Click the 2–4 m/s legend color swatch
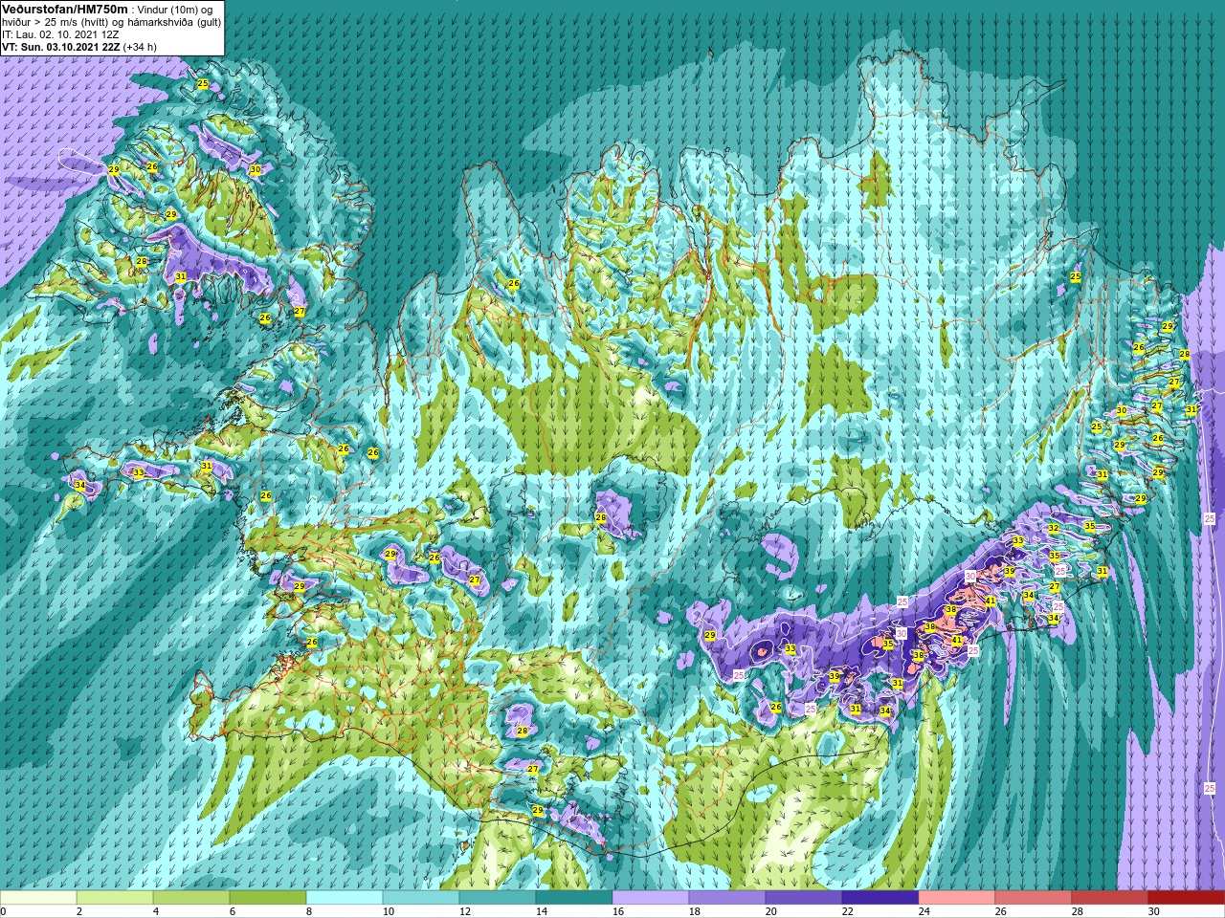1225x918 pixels. (115, 898)
